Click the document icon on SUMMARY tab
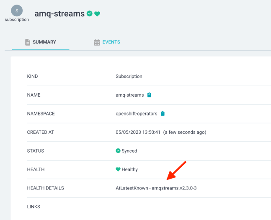Viewport: 271px width, 220px height. (28, 42)
